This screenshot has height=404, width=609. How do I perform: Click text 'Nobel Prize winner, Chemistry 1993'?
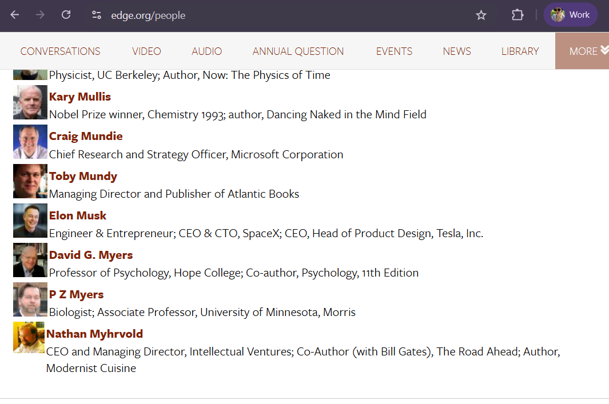[x=137, y=114]
